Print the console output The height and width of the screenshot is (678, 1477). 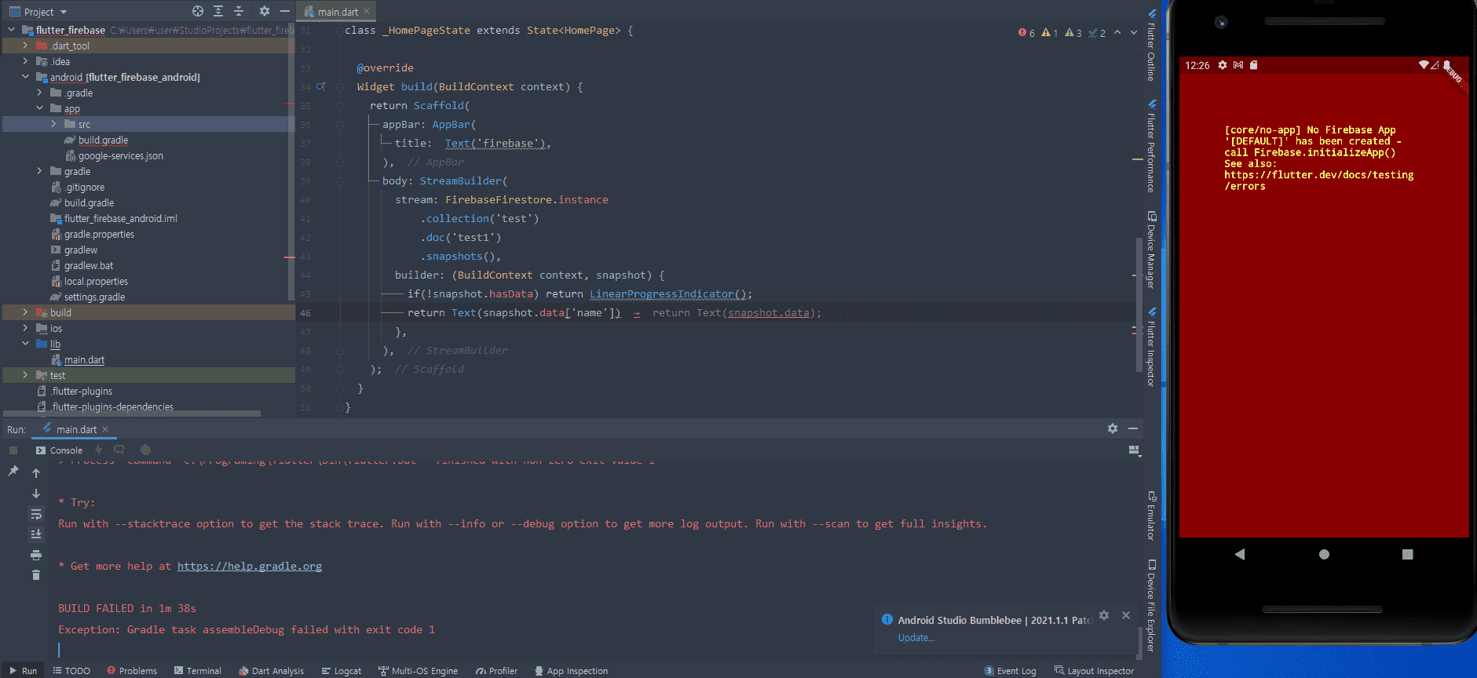point(36,555)
